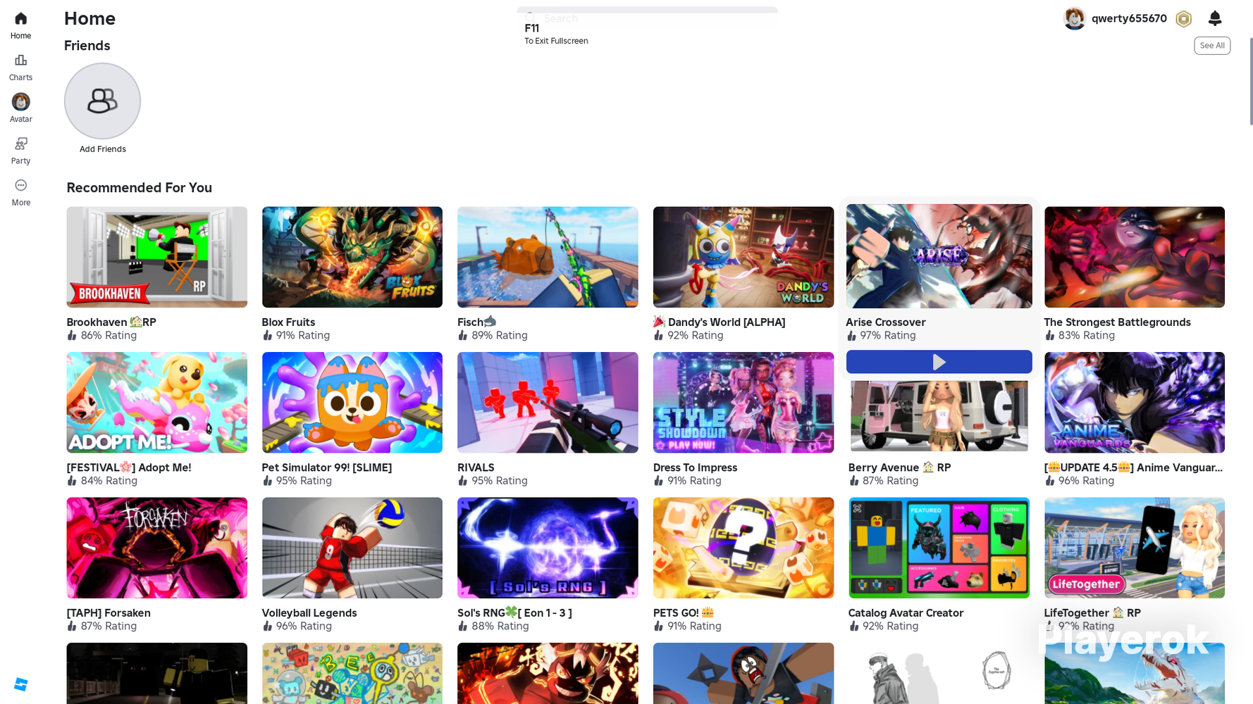Image resolution: width=1253 pixels, height=704 pixels.
Task: Click the Anime Vanguards UPDATE 4.5 title
Action: click(1133, 467)
